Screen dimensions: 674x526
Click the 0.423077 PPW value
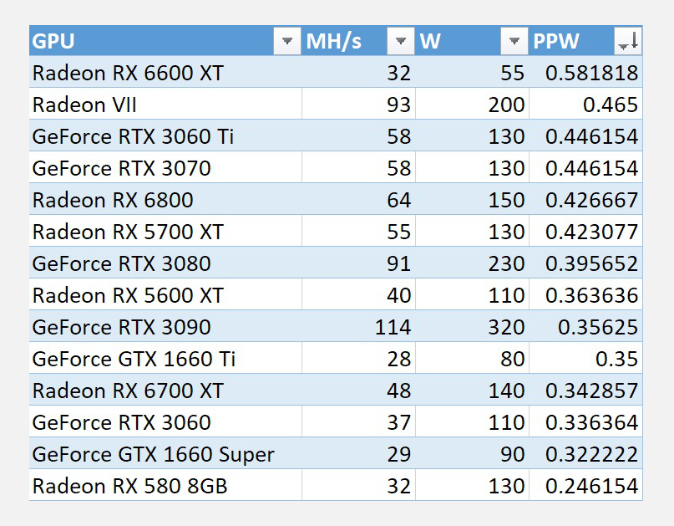point(591,232)
